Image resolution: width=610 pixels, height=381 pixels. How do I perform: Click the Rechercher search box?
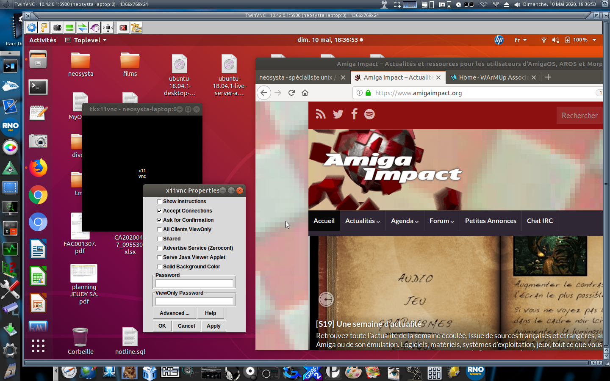[579, 116]
